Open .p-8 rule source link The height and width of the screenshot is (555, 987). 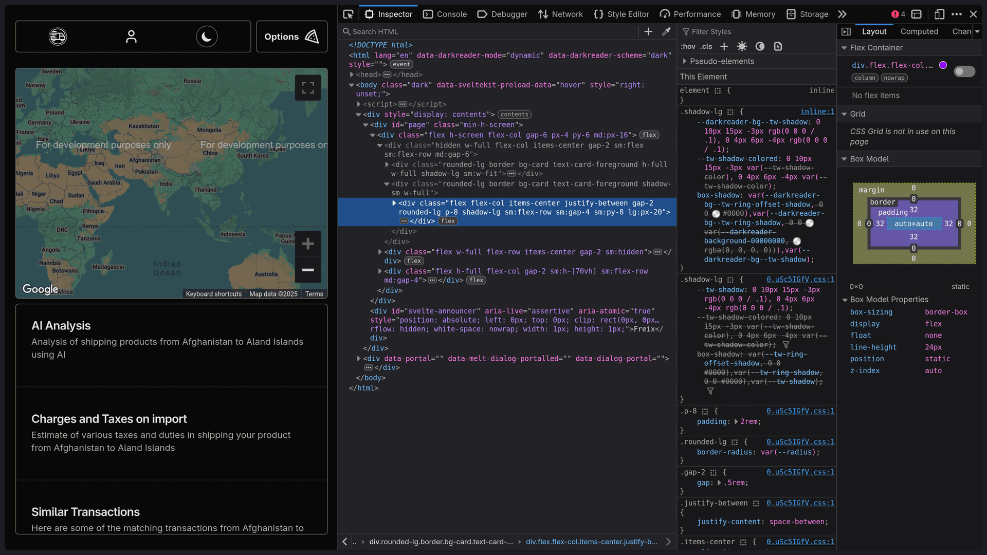(800, 411)
